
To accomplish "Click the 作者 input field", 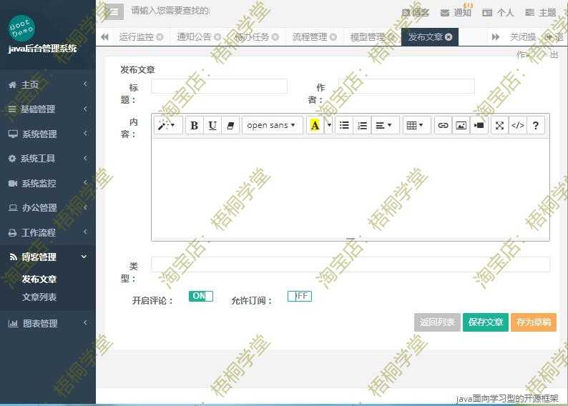I will pyautogui.click(x=406, y=86).
